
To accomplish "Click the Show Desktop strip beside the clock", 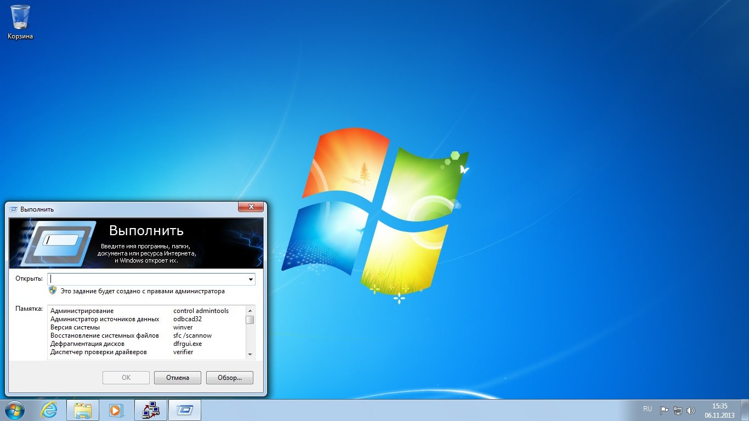I will (745, 410).
